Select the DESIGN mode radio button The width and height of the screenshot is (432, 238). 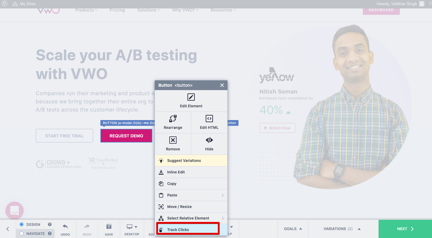point(22,224)
